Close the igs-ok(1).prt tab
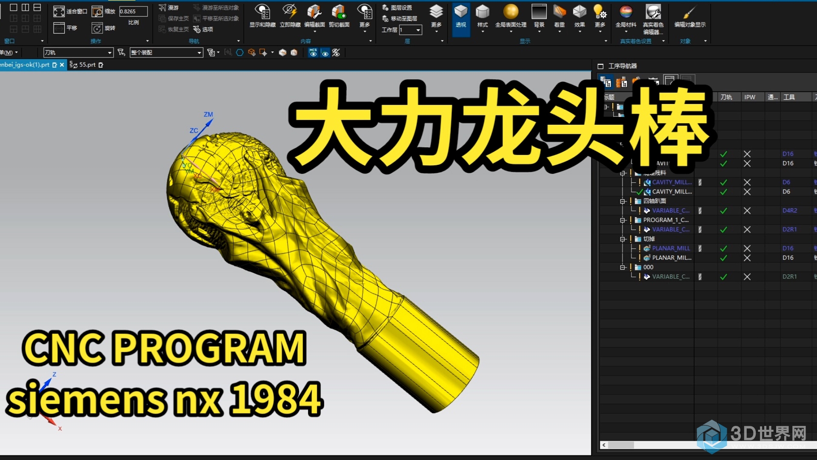 (62, 65)
